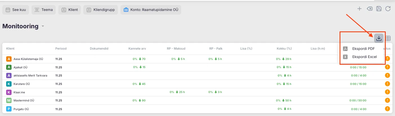
Task: Click the clear filters backspace icon
Action: [369, 9]
